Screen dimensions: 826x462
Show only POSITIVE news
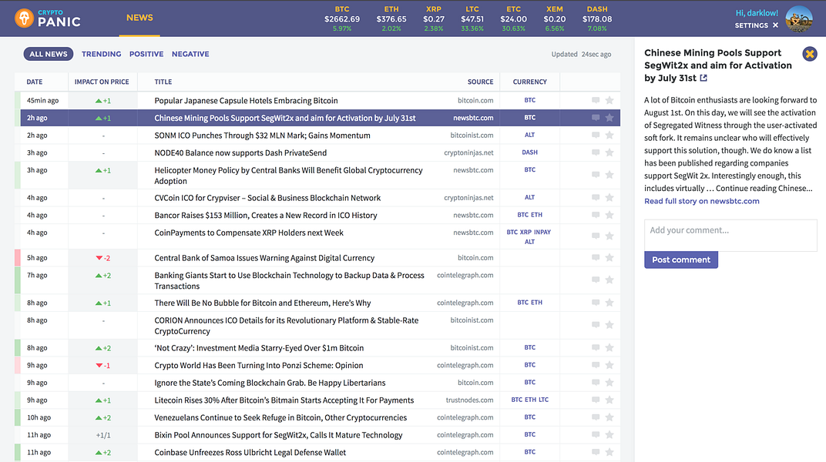point(146,54)
